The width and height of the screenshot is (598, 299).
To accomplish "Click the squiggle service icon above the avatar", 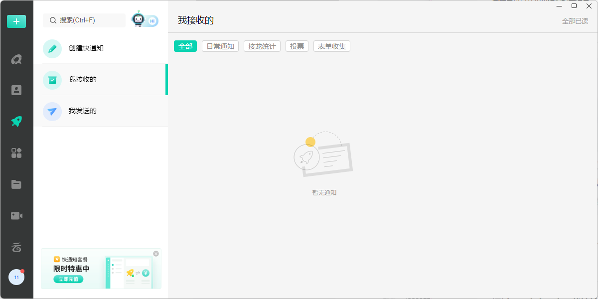I will (16, 247).
